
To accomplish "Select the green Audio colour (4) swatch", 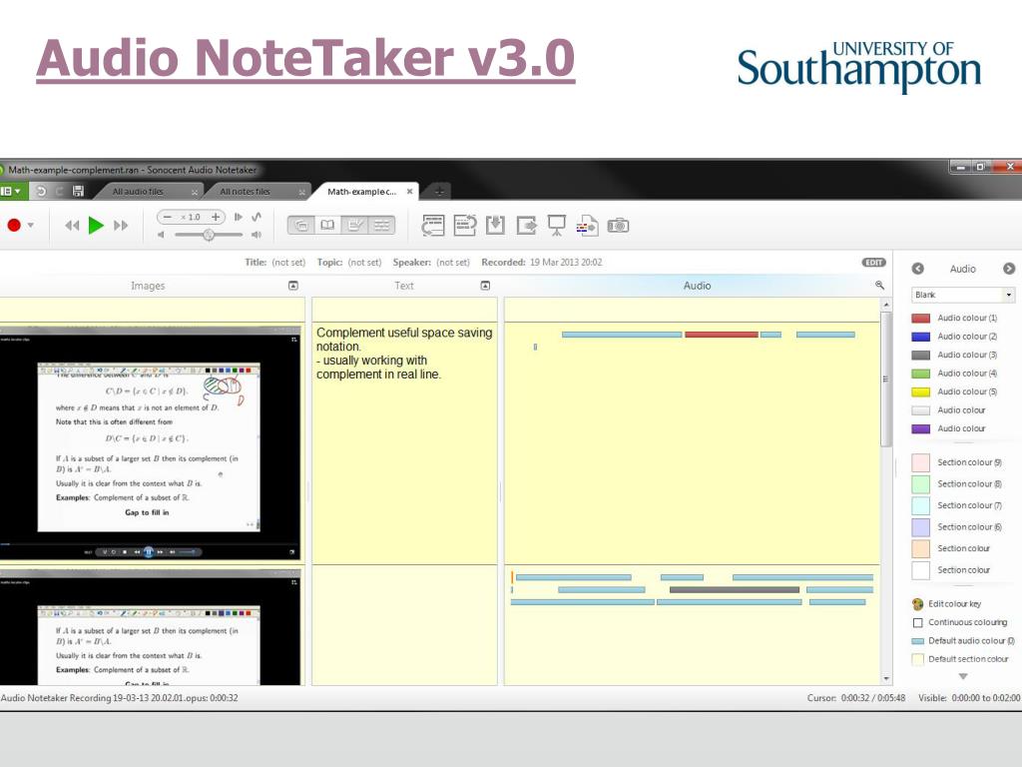I will click(x=920, y=374).
